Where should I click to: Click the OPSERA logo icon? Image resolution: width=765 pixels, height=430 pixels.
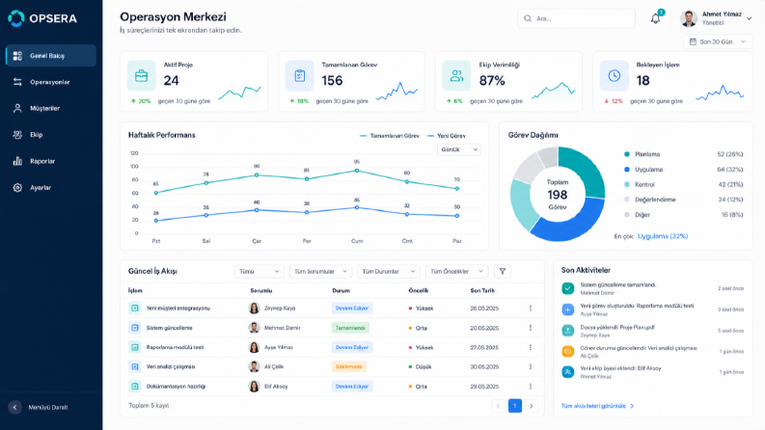(x=16, y=18)
